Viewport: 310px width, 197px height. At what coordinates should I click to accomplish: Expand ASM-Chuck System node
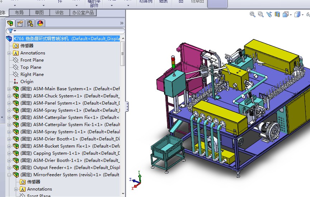tap(9, 96)
